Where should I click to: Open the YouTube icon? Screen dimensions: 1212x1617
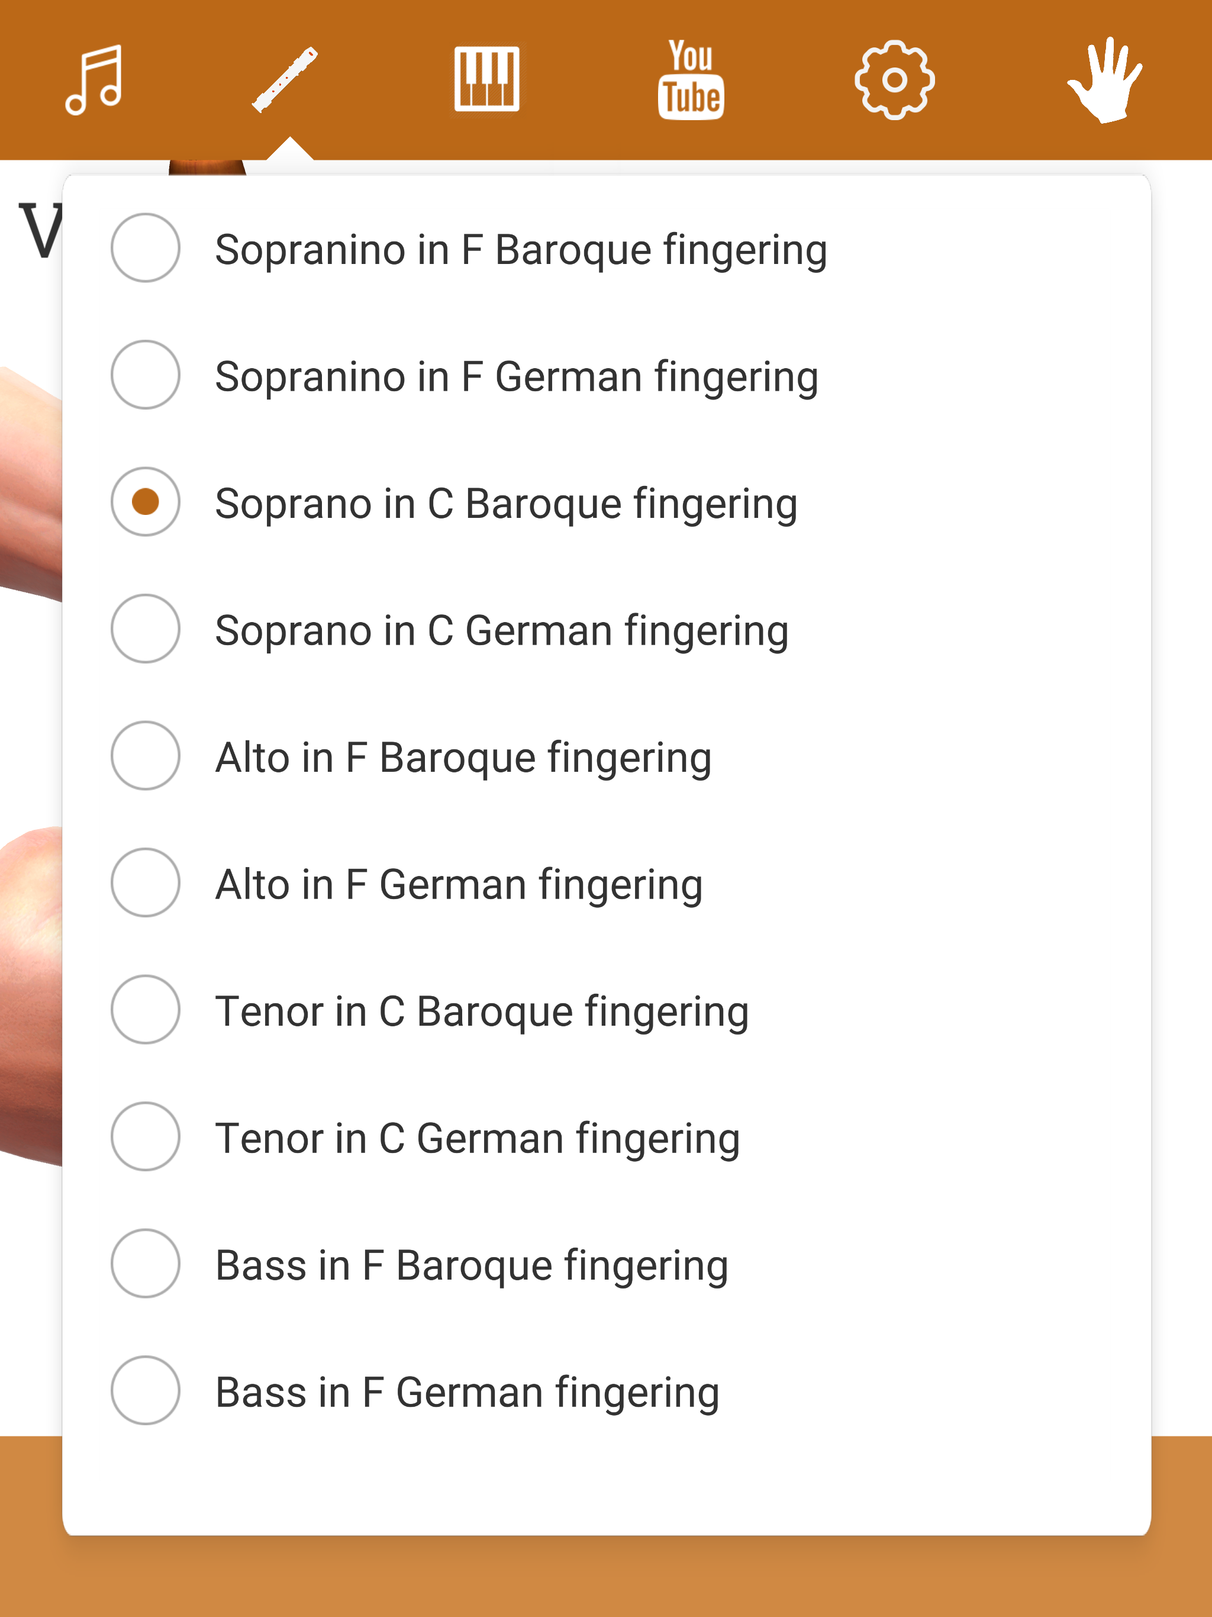(x=691, y=79)
